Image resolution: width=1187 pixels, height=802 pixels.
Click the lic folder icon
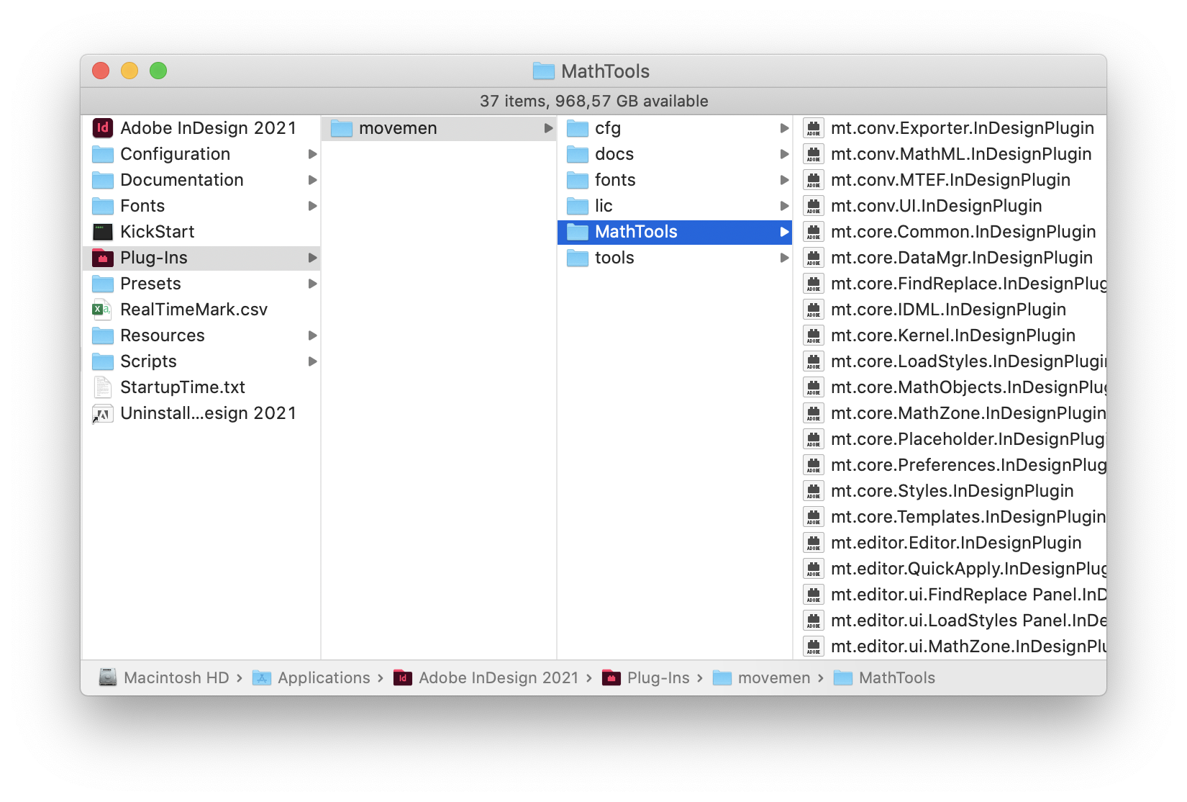click(x=578, y=206)
